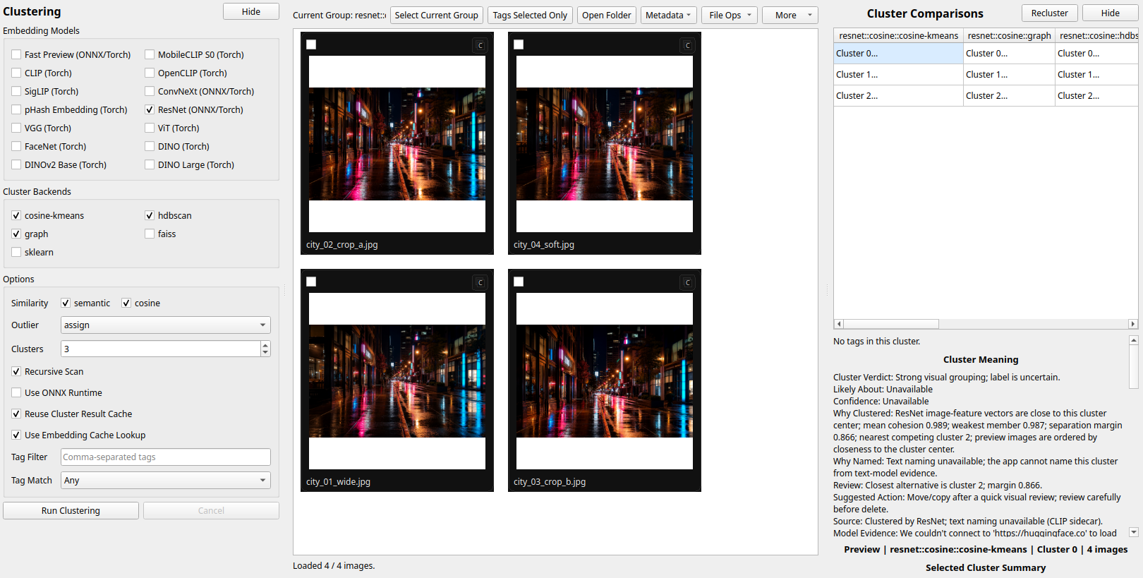Select Cluster 1 in graph column

pos(1009,74)
